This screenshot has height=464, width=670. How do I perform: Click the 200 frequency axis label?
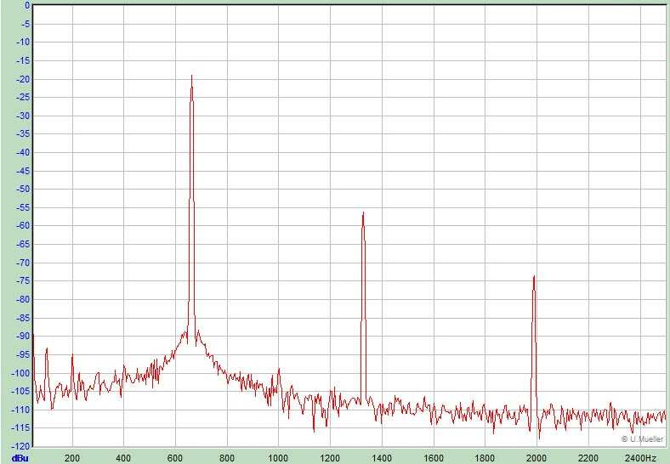(72, 457)
